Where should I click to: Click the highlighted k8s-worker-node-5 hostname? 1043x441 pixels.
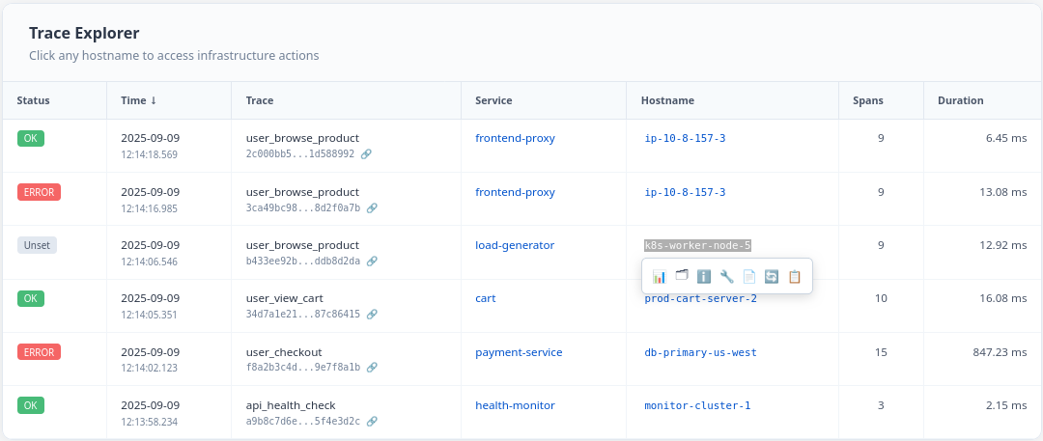pyautogui.click(x=697, y=246)
